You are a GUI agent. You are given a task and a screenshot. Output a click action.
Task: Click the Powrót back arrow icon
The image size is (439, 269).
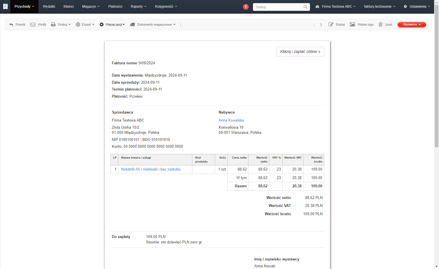click(11, 25)
